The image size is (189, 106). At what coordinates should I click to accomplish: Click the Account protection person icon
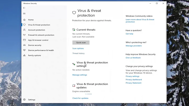pyautogui.click(x=24, y=30)
